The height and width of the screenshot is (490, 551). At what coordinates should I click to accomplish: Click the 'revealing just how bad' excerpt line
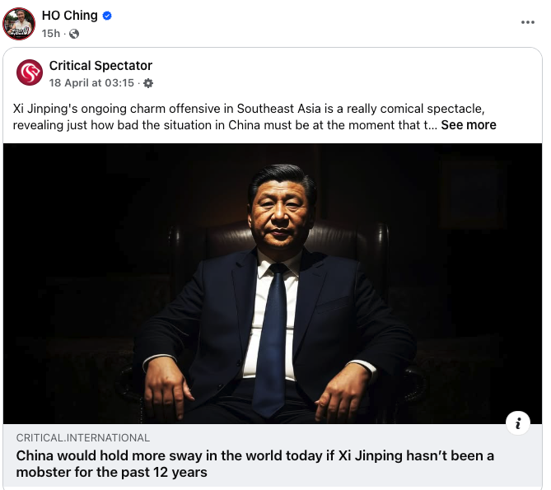pos(225,125)
